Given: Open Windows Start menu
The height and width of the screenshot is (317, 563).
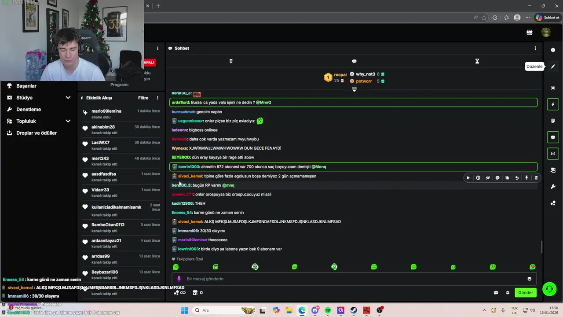Looking at the screenshot, I should coord(184,310).
